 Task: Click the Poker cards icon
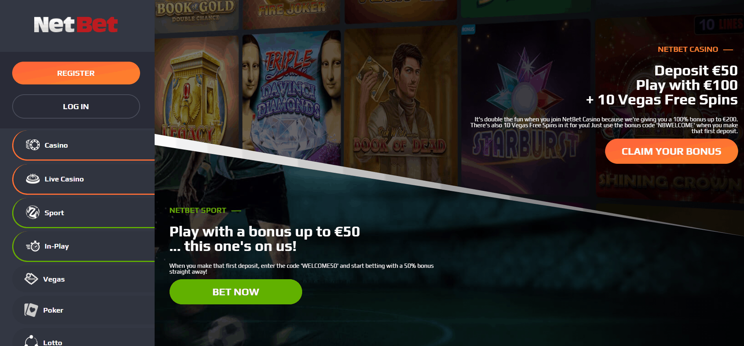31,310
